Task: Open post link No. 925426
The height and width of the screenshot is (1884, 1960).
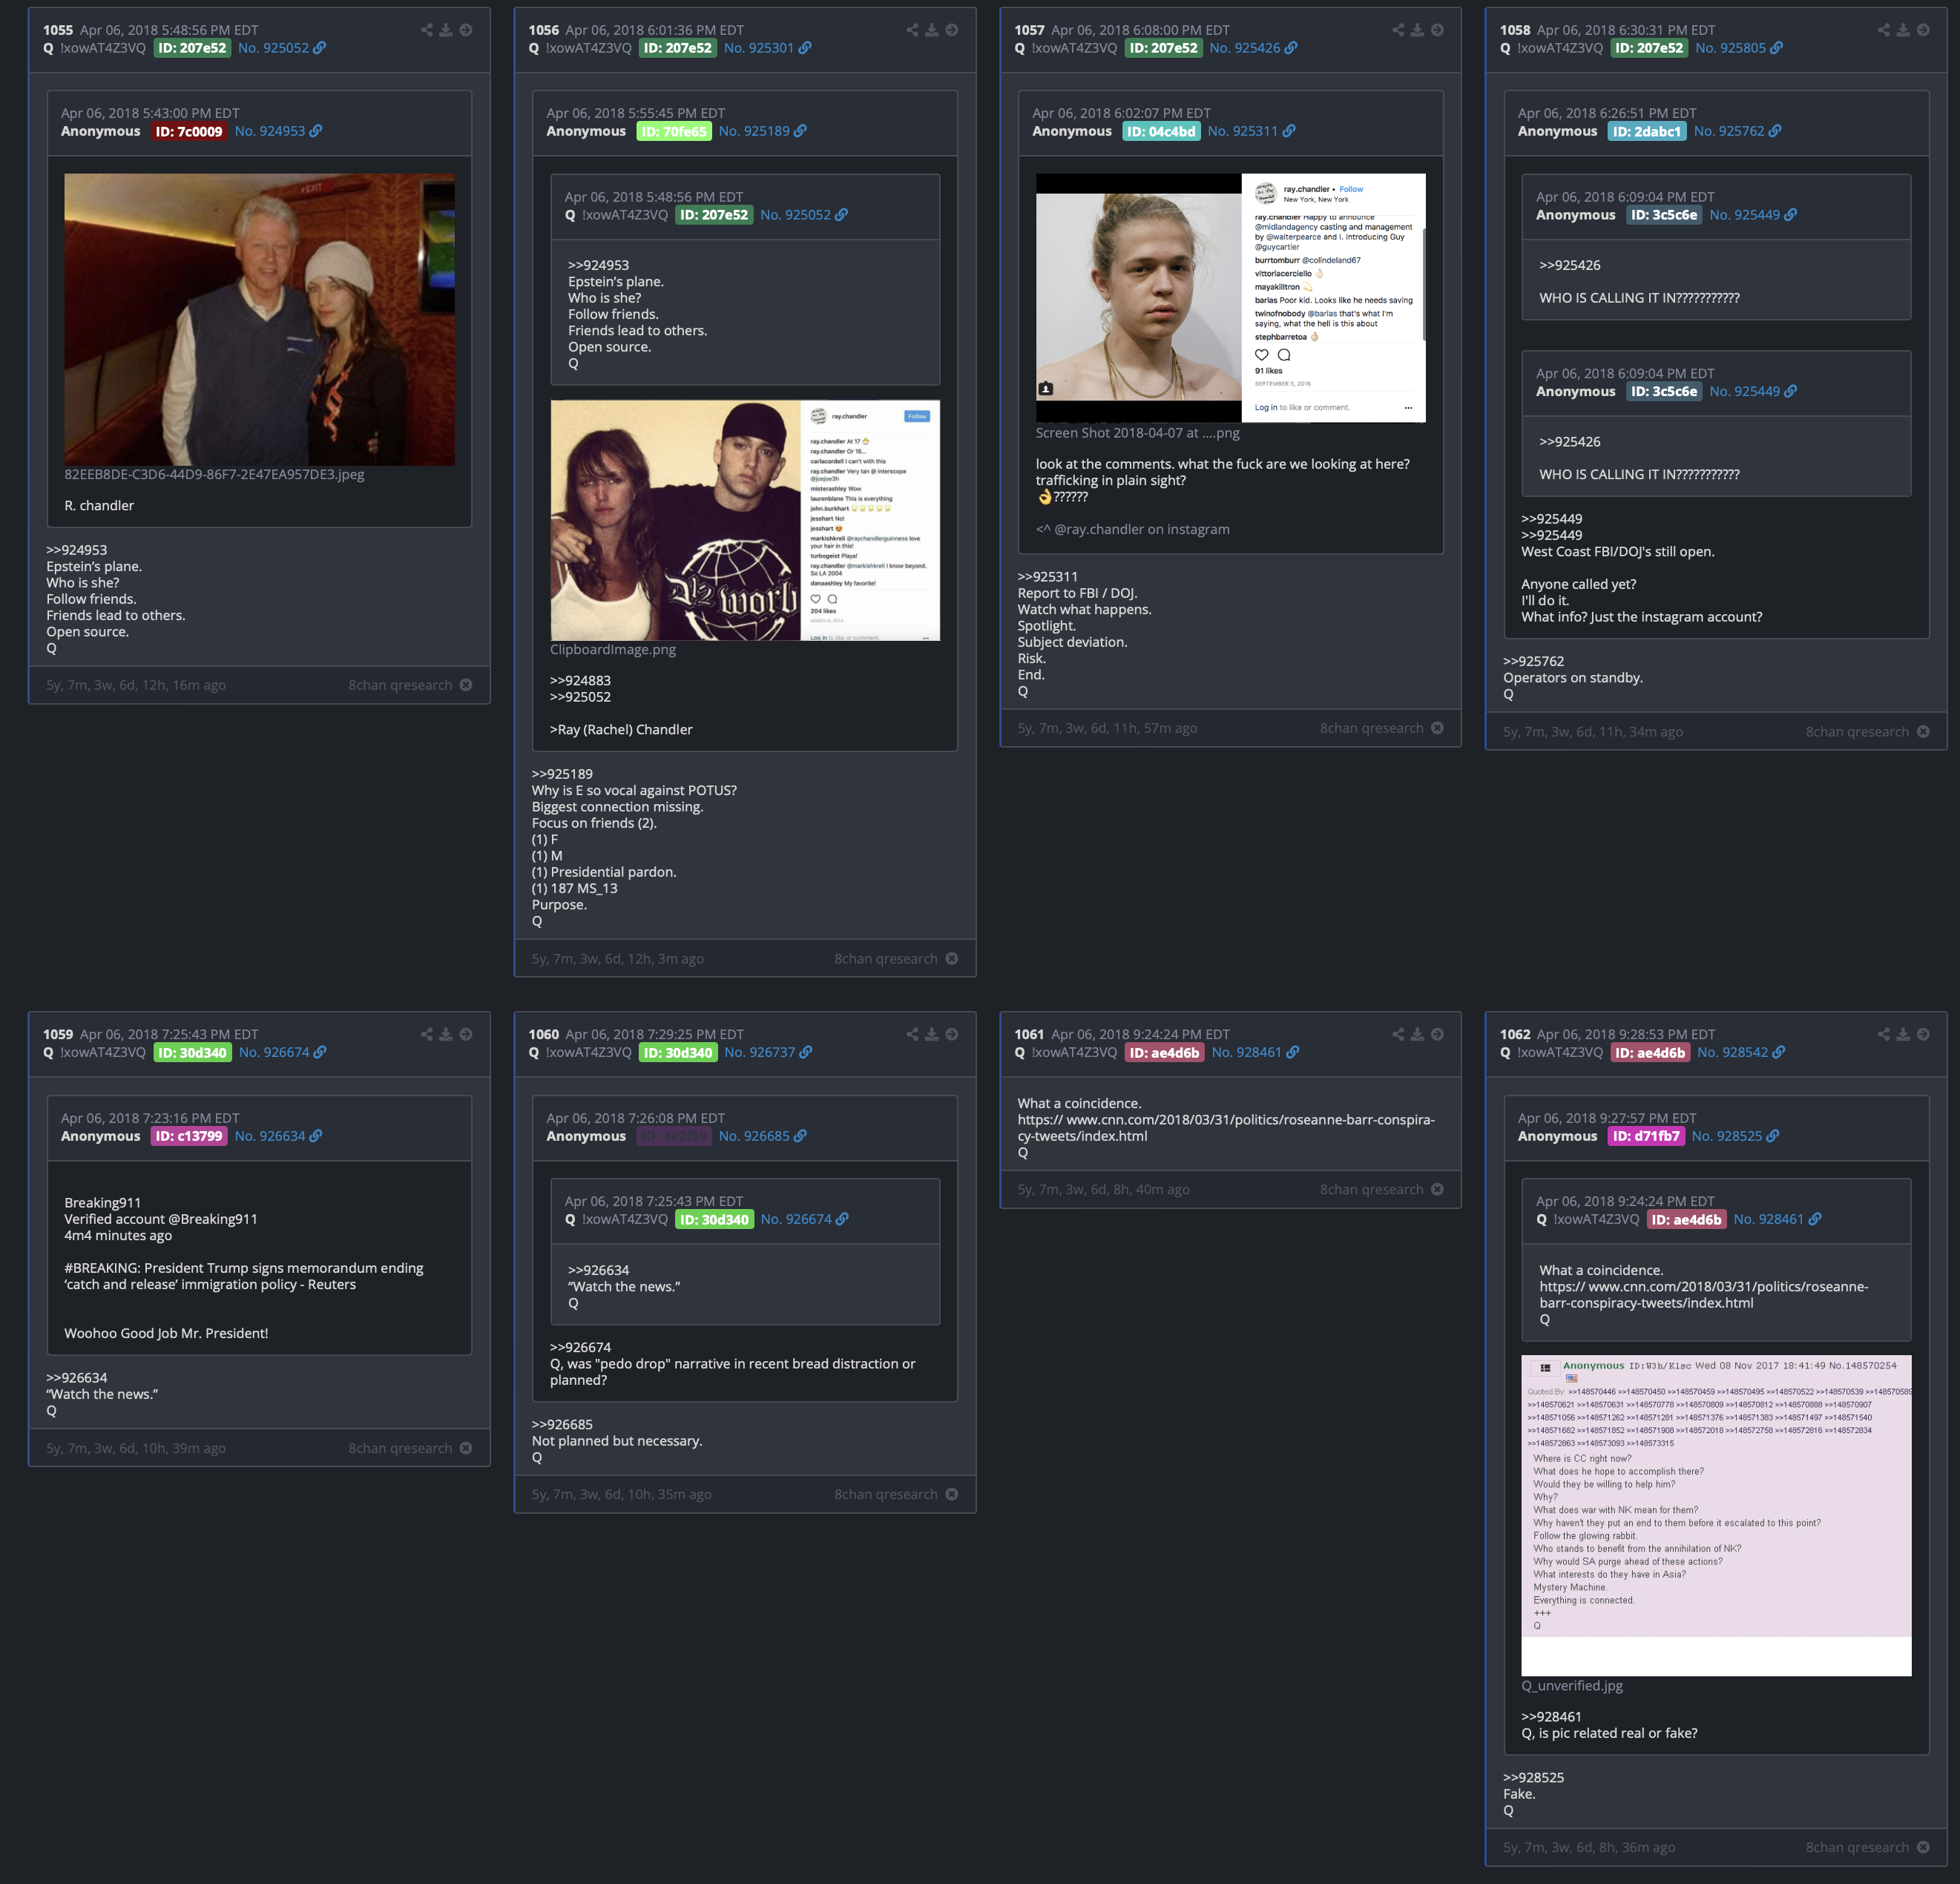Action: click(x=1245, y=48)
